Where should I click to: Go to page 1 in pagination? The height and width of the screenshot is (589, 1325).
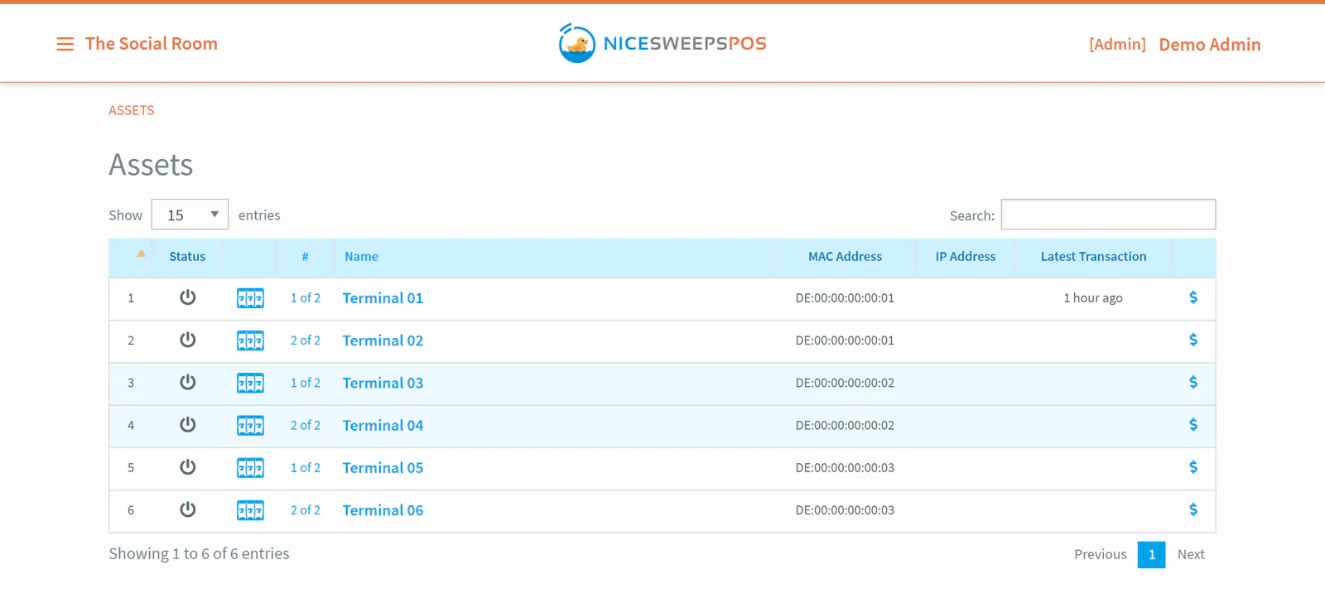[x=1151, y=554]
